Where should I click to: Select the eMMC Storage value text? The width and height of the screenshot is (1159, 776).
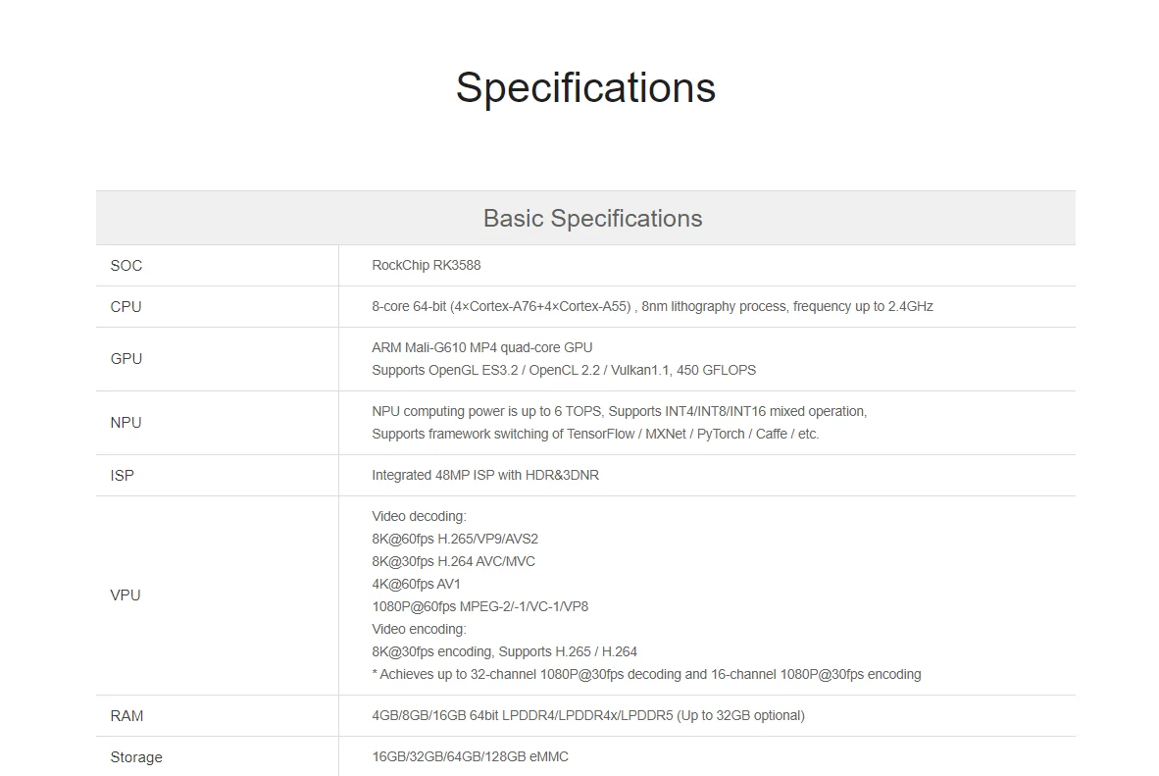(x=470, y=757)
